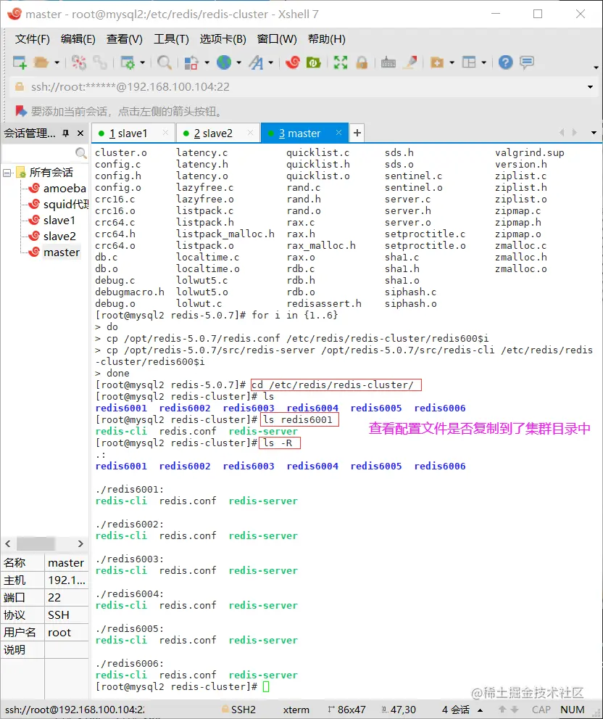Click the lock screen padlock icon
The width and height of the screenshot is (603, 719).
[x=362, y=62]
